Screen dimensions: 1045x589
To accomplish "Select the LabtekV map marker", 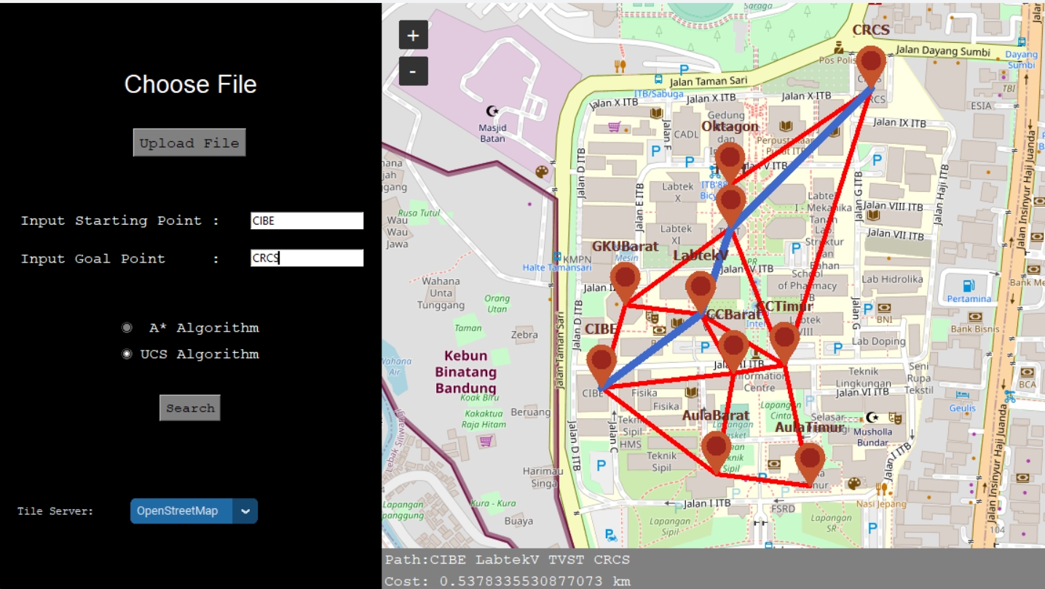I will pyautogui.click(x=701, y=284).
